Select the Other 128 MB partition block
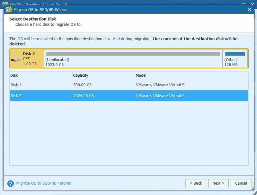This screenshot has height=195, width=257. tap(235, 59)
